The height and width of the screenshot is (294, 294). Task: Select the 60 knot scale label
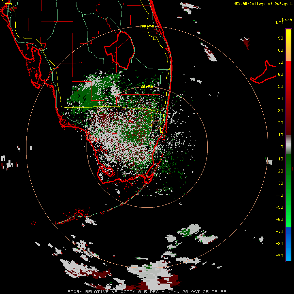(281, 74)
